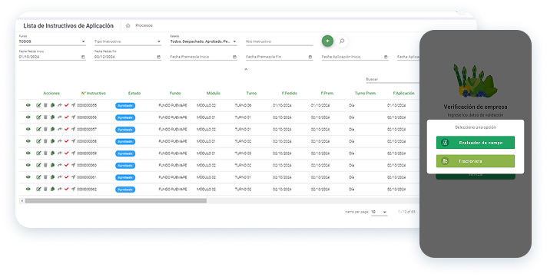This screenshot has width=547, height=277.
Task: Click the magnifier search button beside plus
Action: 342,41
